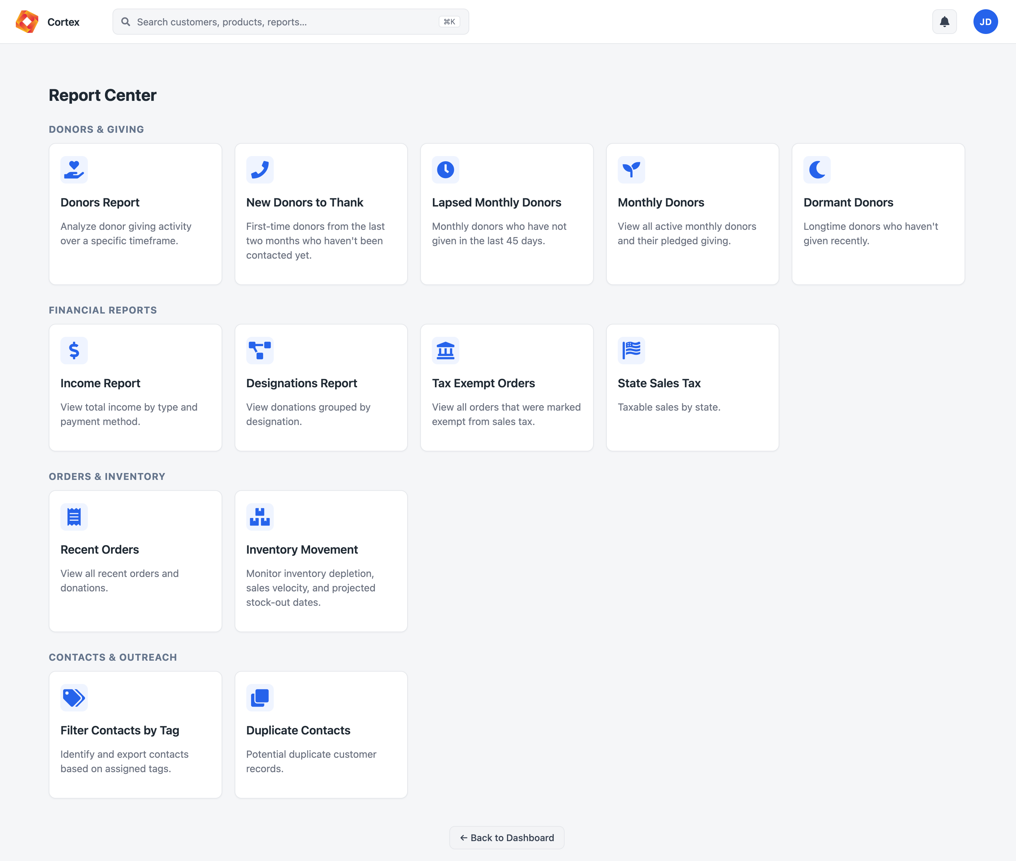Click the FINANCIAL REPORTS section label
Screen dimensions: 1016x861
point(103,310)
